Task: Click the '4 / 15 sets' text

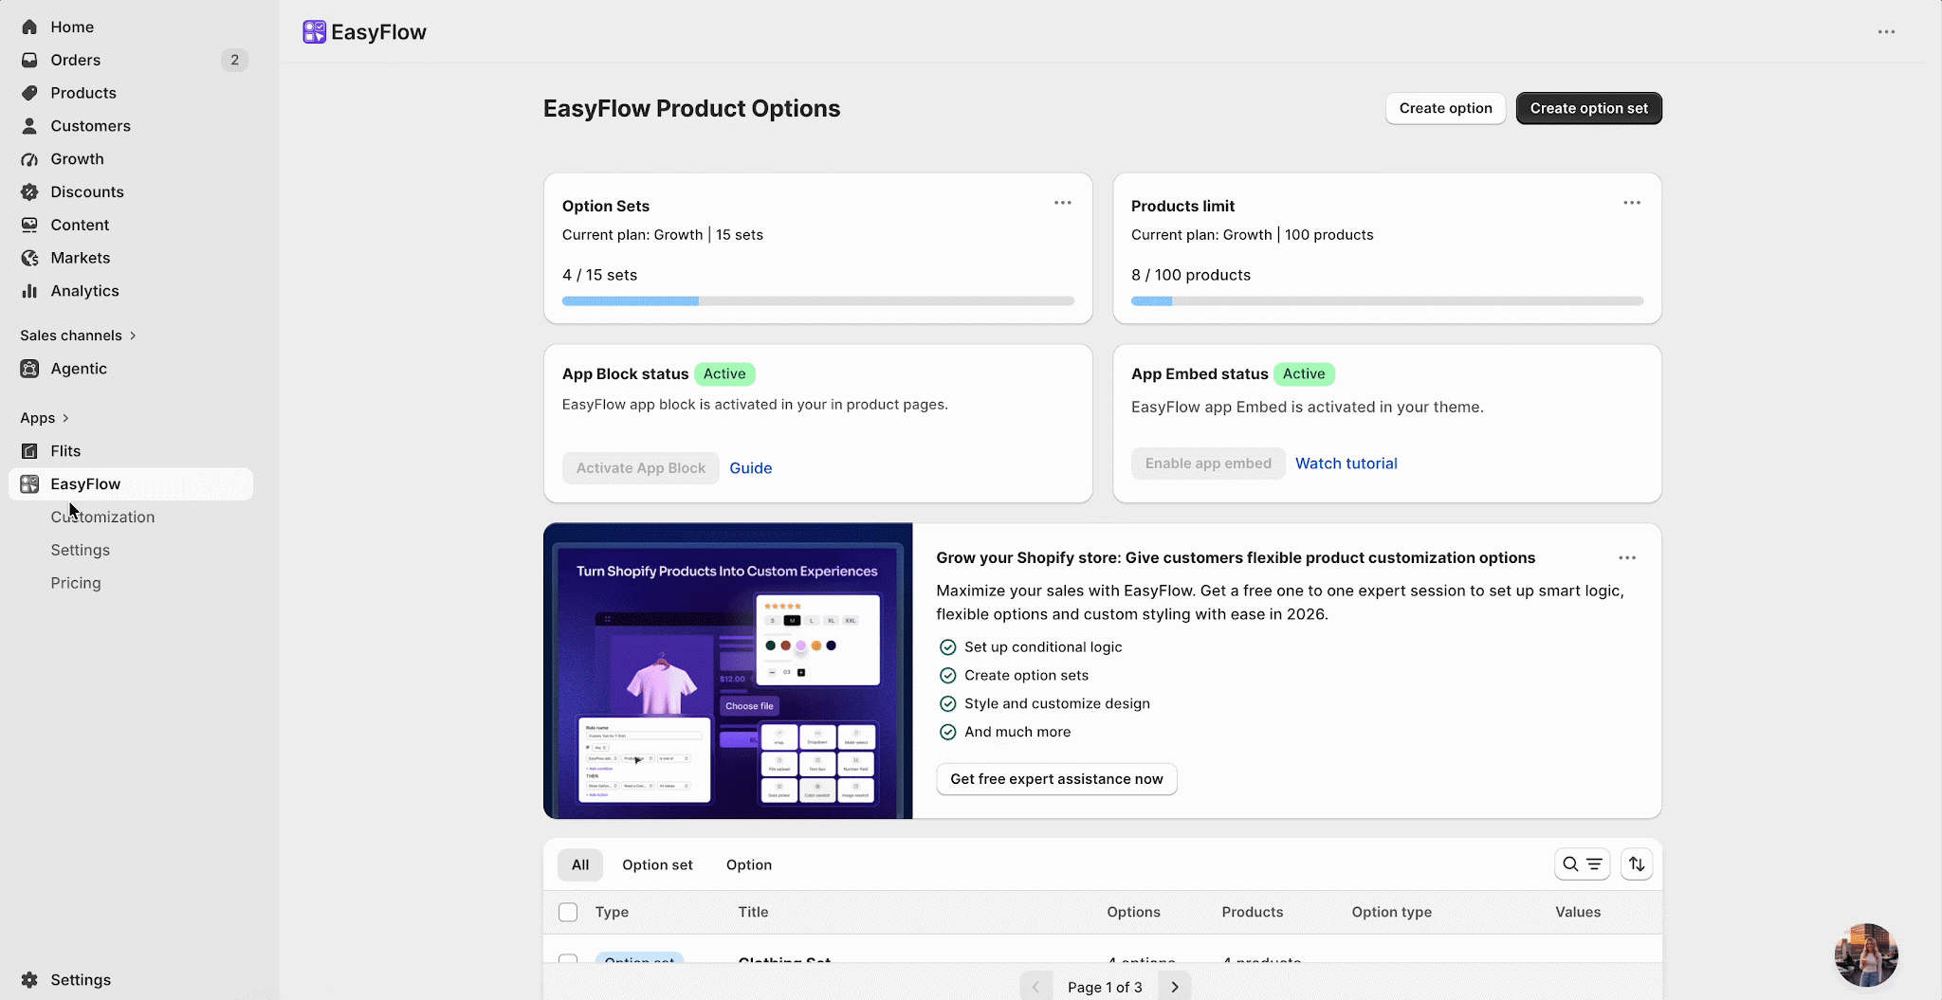Action: 599,275
